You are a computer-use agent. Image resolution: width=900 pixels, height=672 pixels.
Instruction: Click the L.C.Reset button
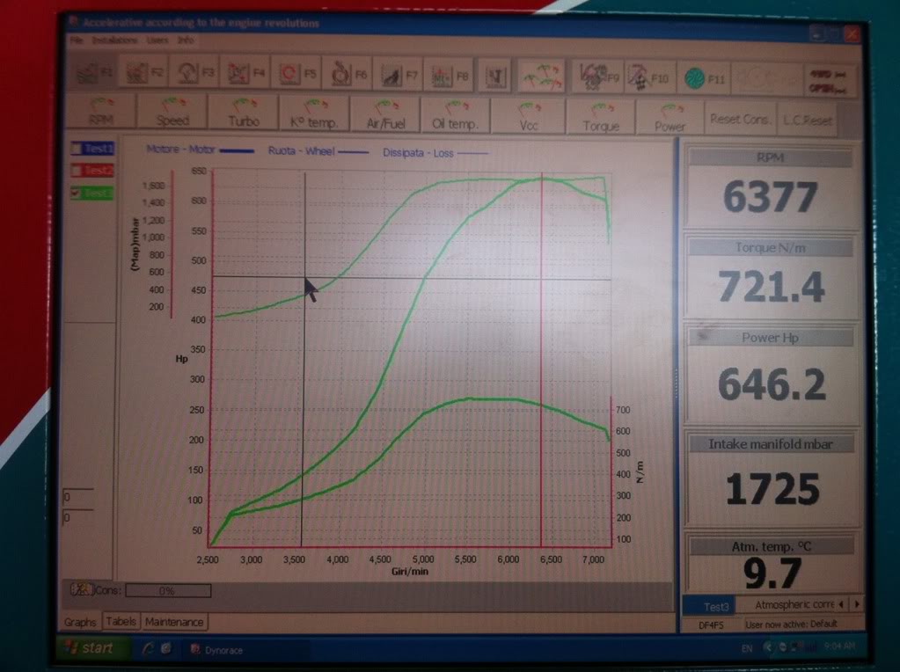[x=807, y=120]
